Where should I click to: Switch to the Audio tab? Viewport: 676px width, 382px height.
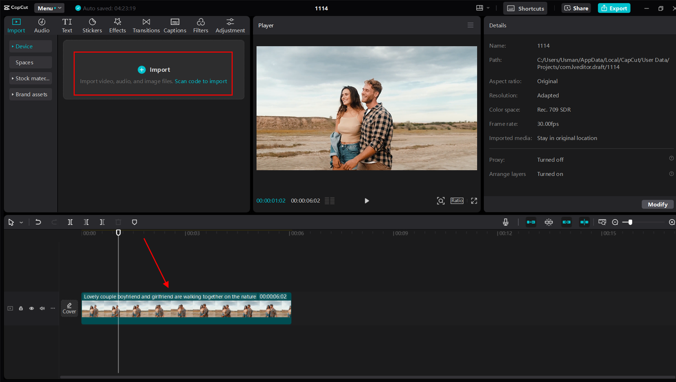pyautogui.click(x=41, y=24)
